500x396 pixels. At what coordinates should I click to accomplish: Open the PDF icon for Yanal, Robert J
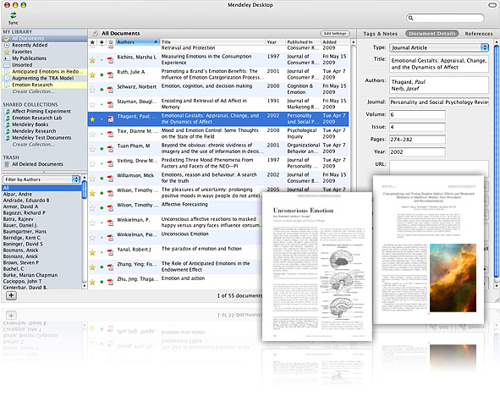tap(110, 252)
